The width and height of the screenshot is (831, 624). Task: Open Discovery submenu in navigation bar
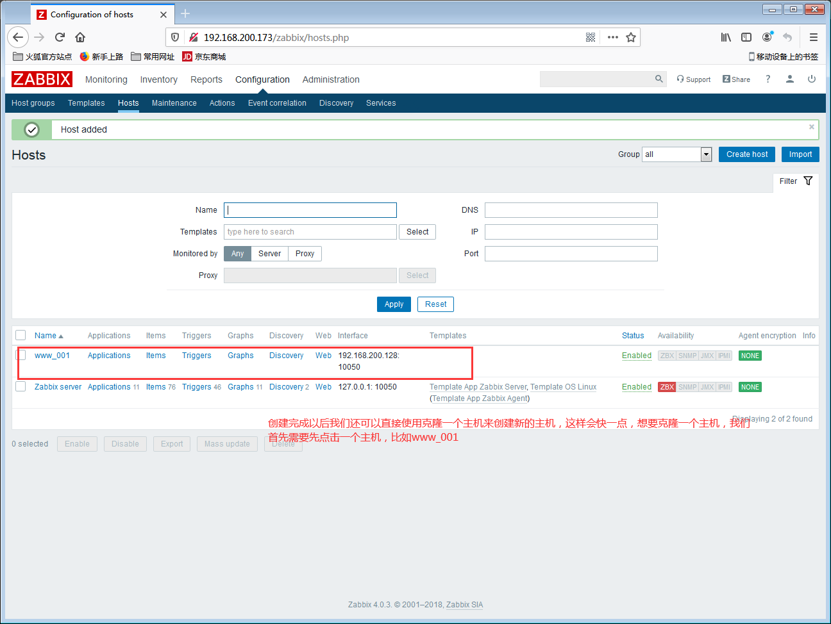click(x=337, y=103)
